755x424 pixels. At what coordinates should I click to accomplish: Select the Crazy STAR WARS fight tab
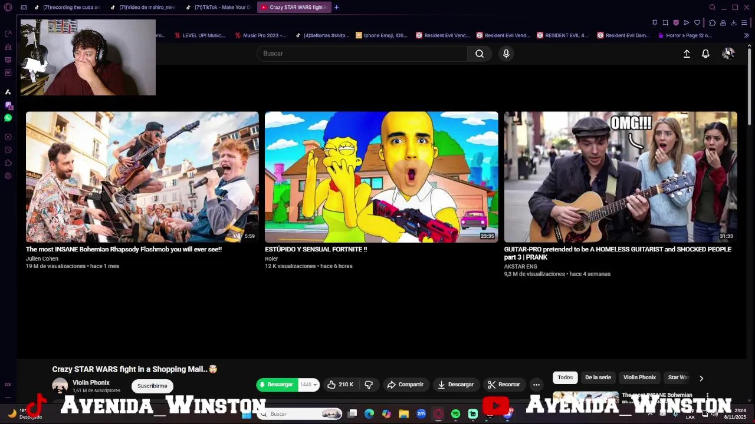[x=294, y=8]
